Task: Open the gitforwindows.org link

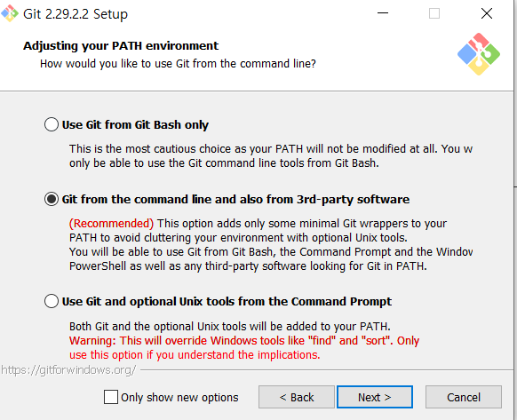Action: (68, 370)
